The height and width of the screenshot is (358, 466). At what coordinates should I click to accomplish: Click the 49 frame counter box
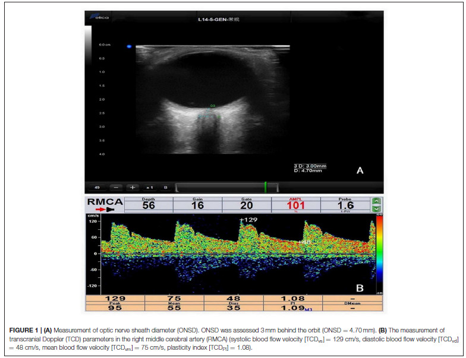(x=97, y=187)
